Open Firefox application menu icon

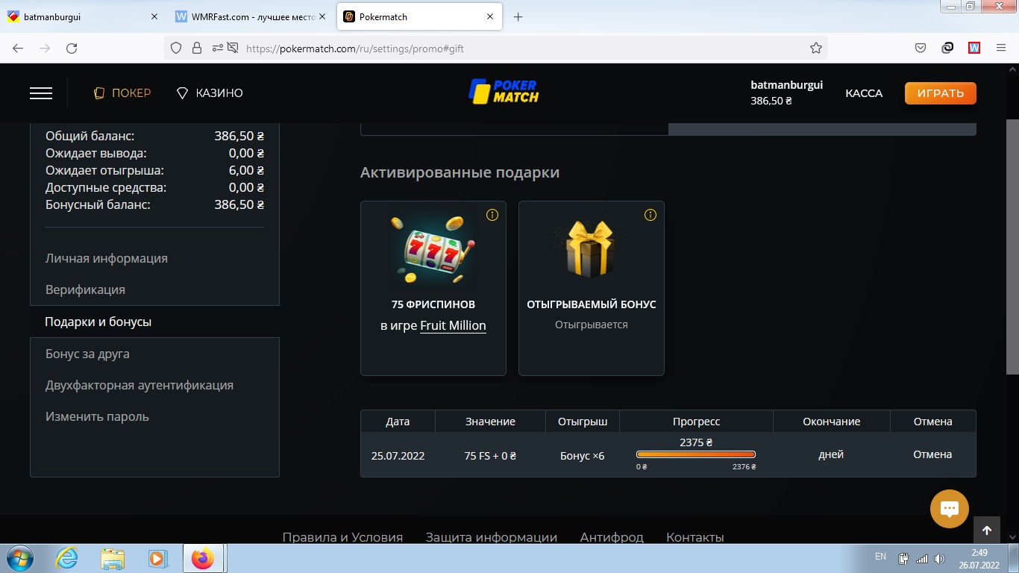(x=1001, y=48)
